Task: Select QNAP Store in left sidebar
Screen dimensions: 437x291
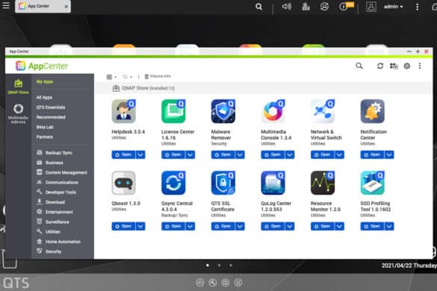Action: pyautogui.click(x=18, y=87)
